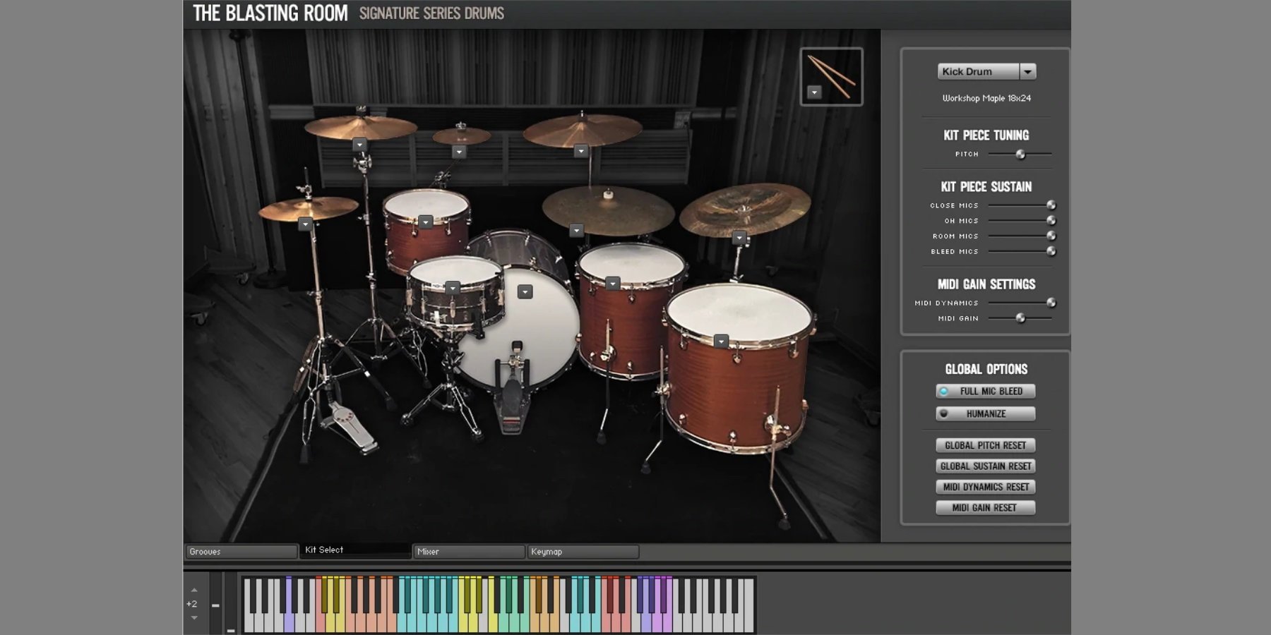Shift keyboard octave down with bottom arrow
This screenshot has height=635, width=1271.
tap(194, 618)
